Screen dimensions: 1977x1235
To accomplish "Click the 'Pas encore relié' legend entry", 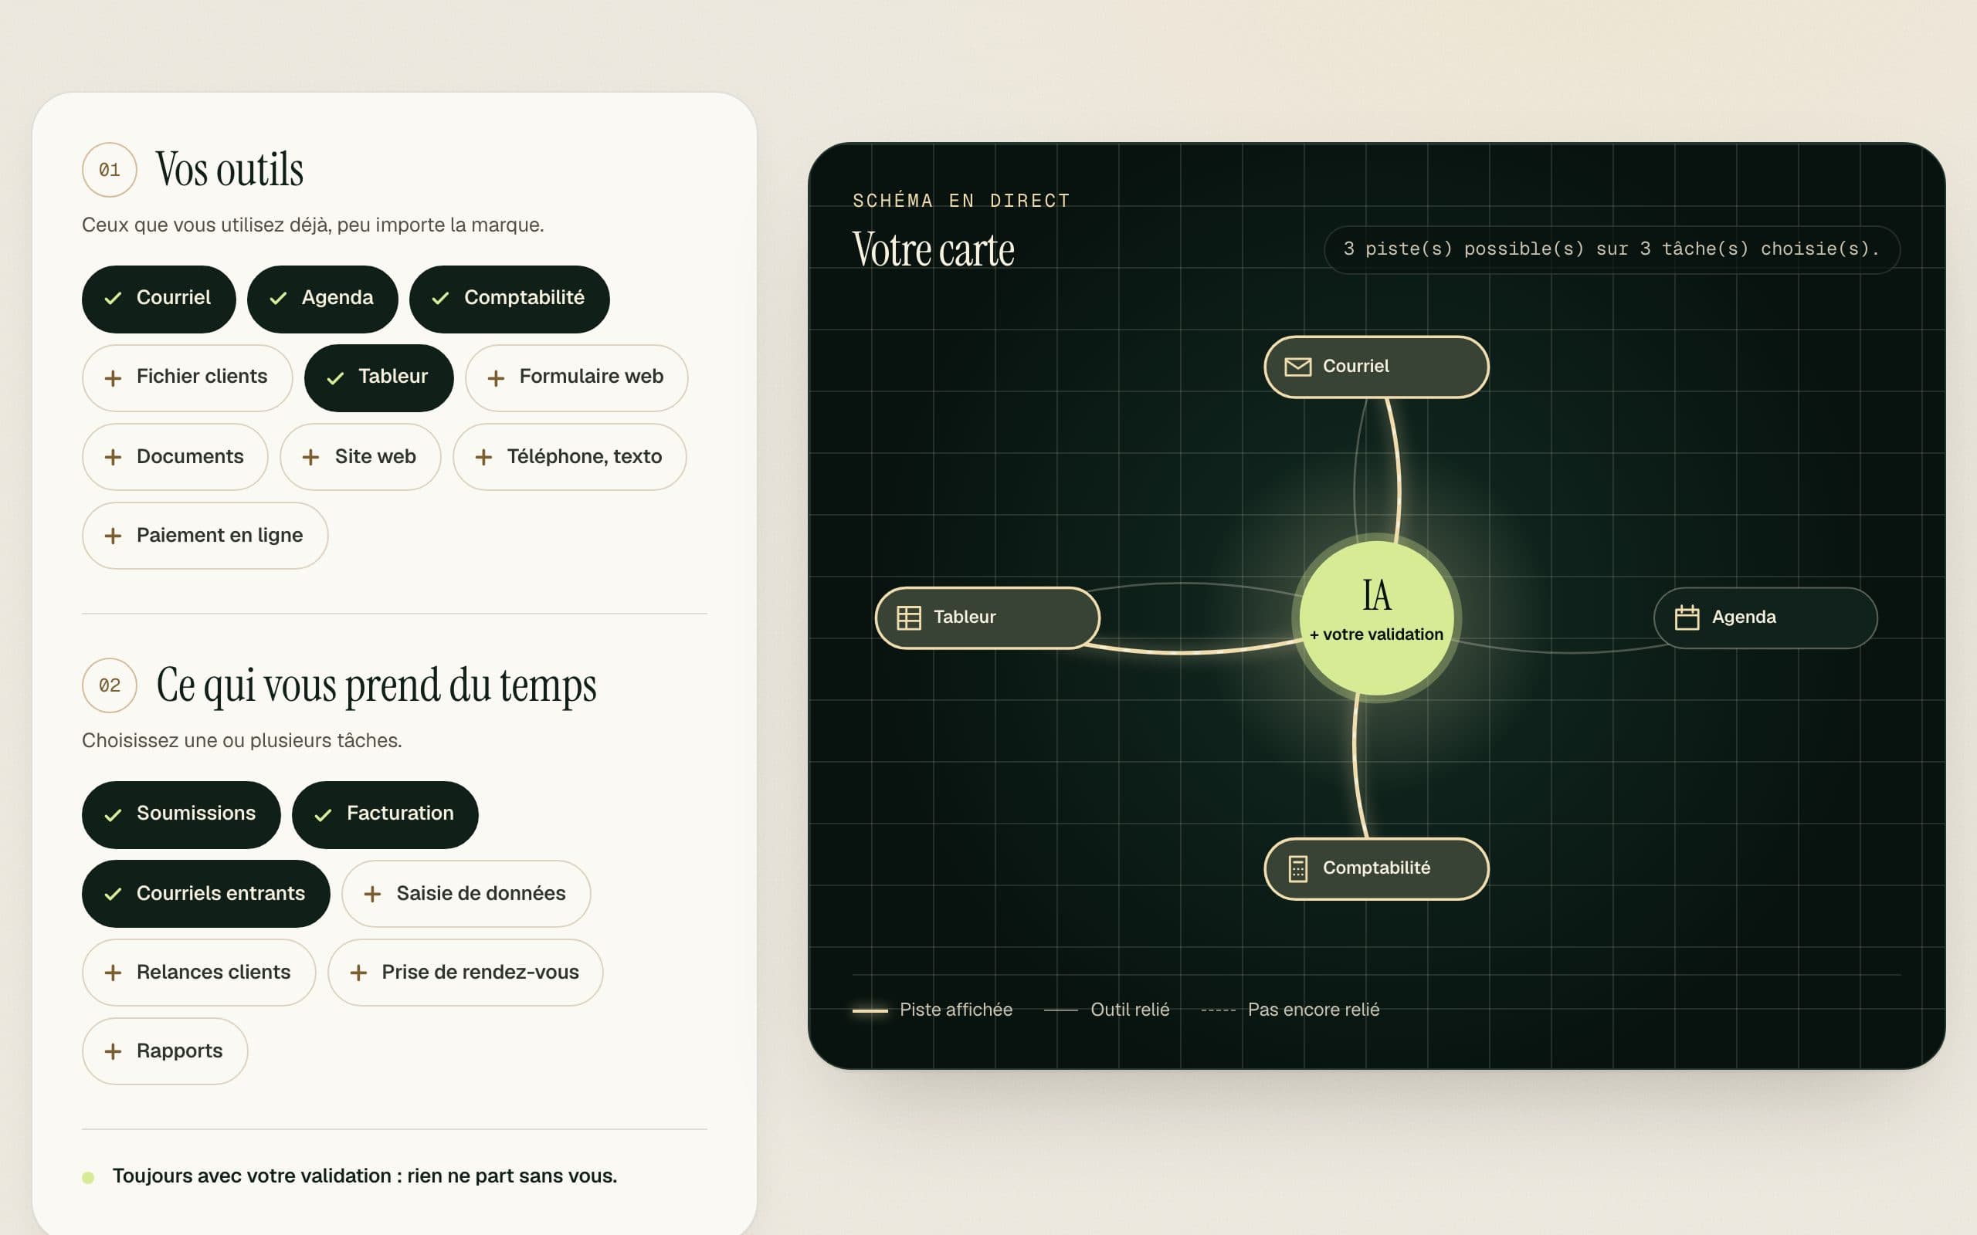I will (x=1290, y=1010).
